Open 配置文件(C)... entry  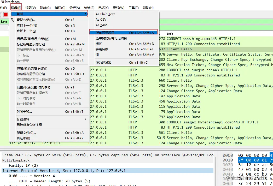pyautogui.click(x=49, y=133)
